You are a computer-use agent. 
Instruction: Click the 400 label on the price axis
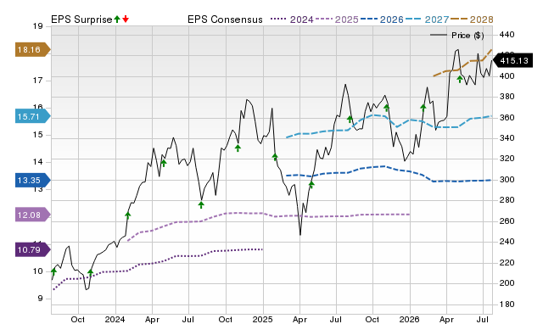[x=507, y=75]
